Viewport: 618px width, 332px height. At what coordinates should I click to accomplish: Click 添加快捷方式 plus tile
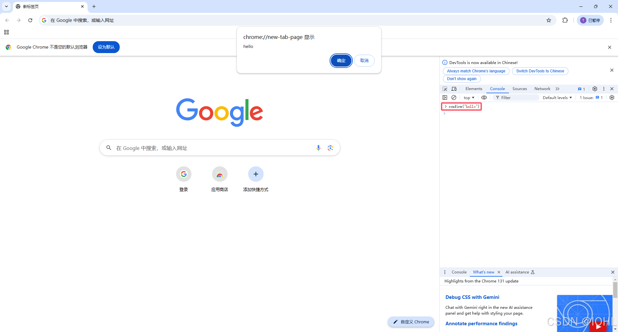tap(256, 179)
